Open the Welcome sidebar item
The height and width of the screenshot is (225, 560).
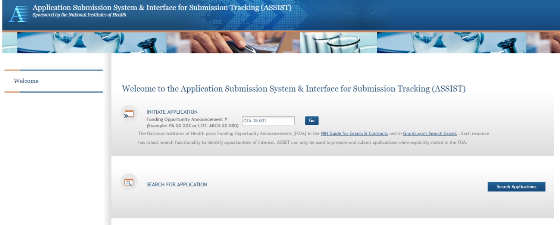click(26, 81)
